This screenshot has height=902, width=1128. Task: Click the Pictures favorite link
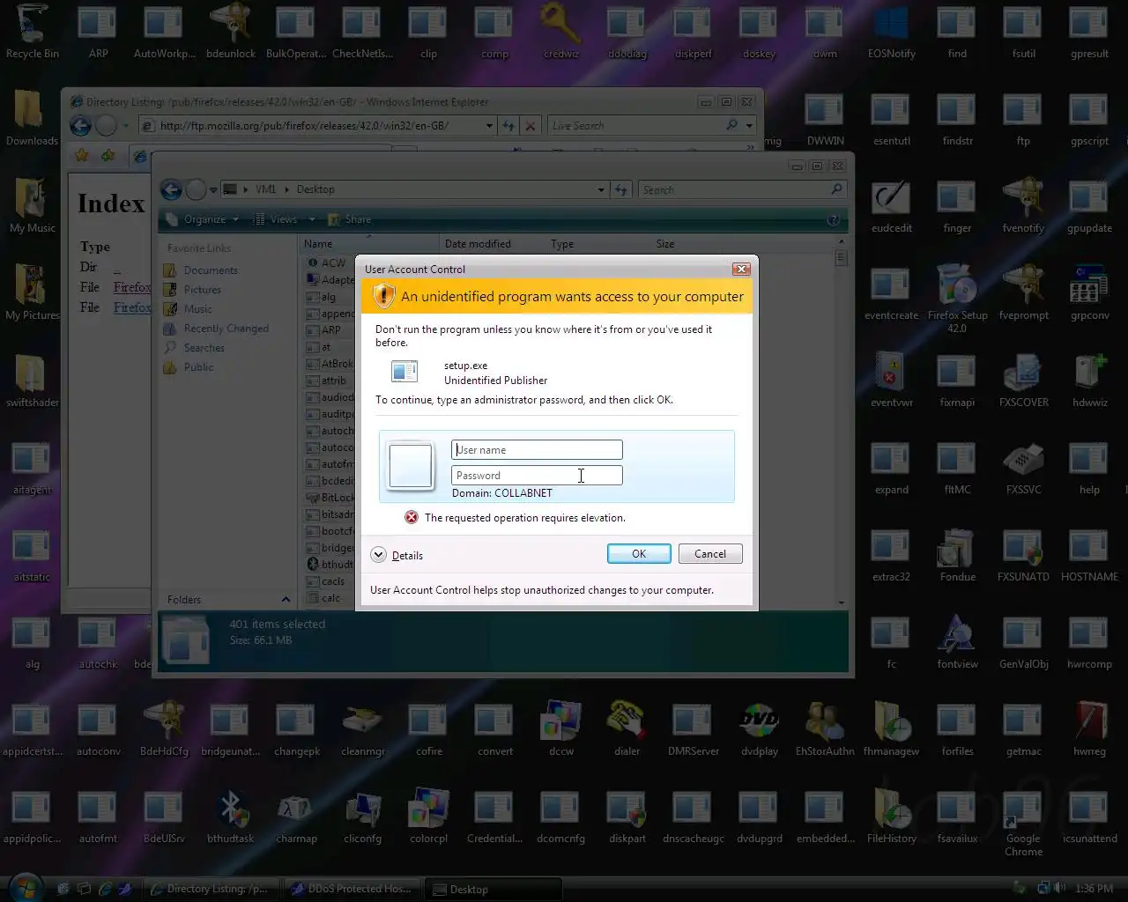tap(203, 290)
